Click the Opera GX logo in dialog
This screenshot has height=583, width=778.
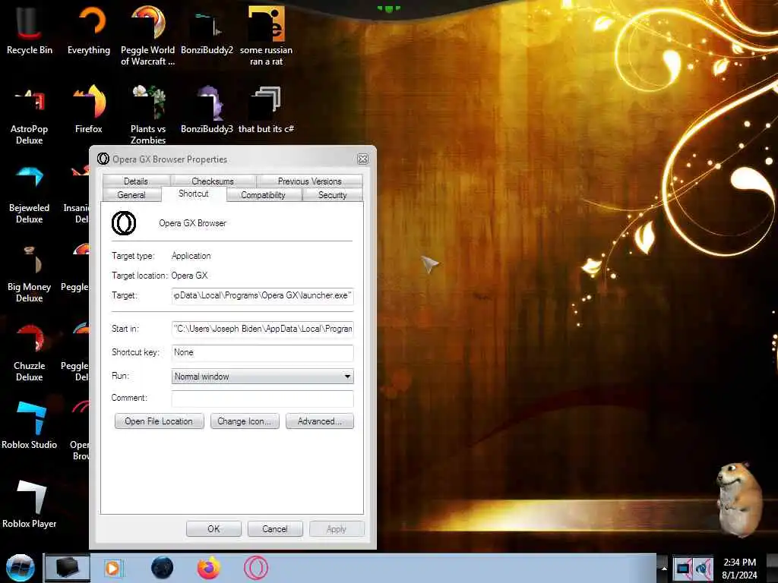[x=124, y=223]
